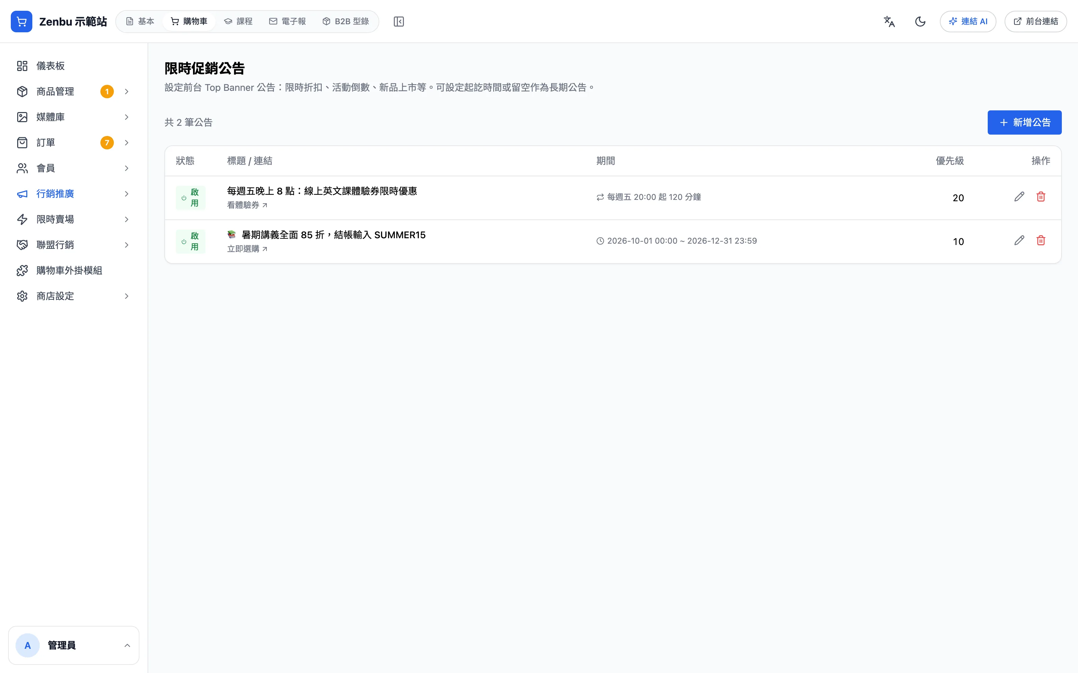This screenshot has width=1078, height=673.
Task: Edit the 暑期講義全面 85 折 announcement
Action: click(1019, 240)
